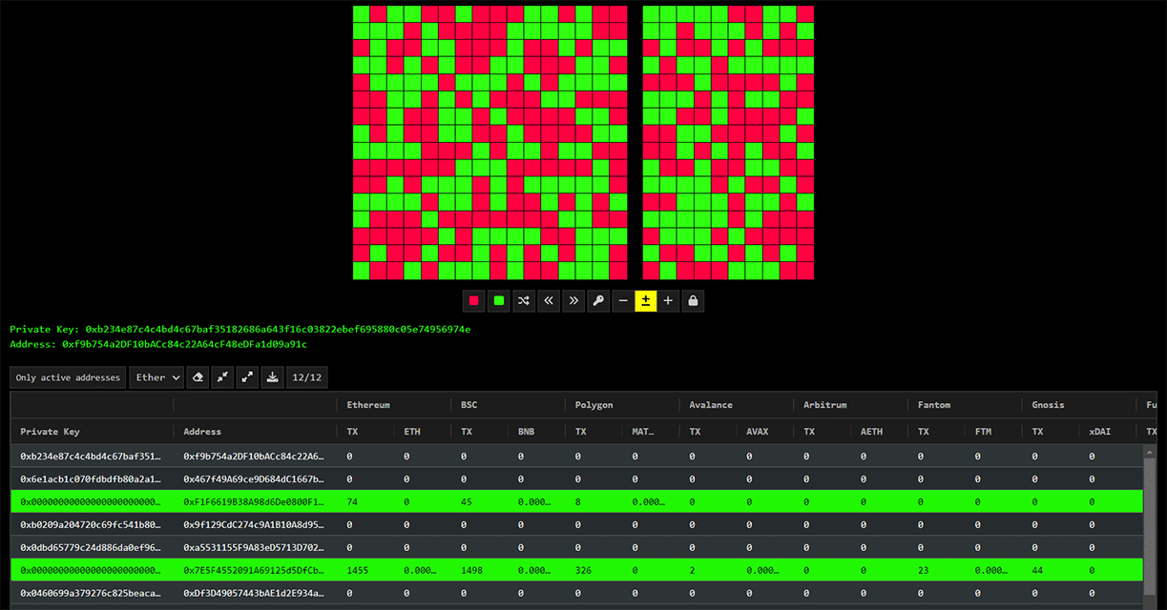Click the double right chevron shift button
The image size is (1167, 610).
tap(573, 300)
